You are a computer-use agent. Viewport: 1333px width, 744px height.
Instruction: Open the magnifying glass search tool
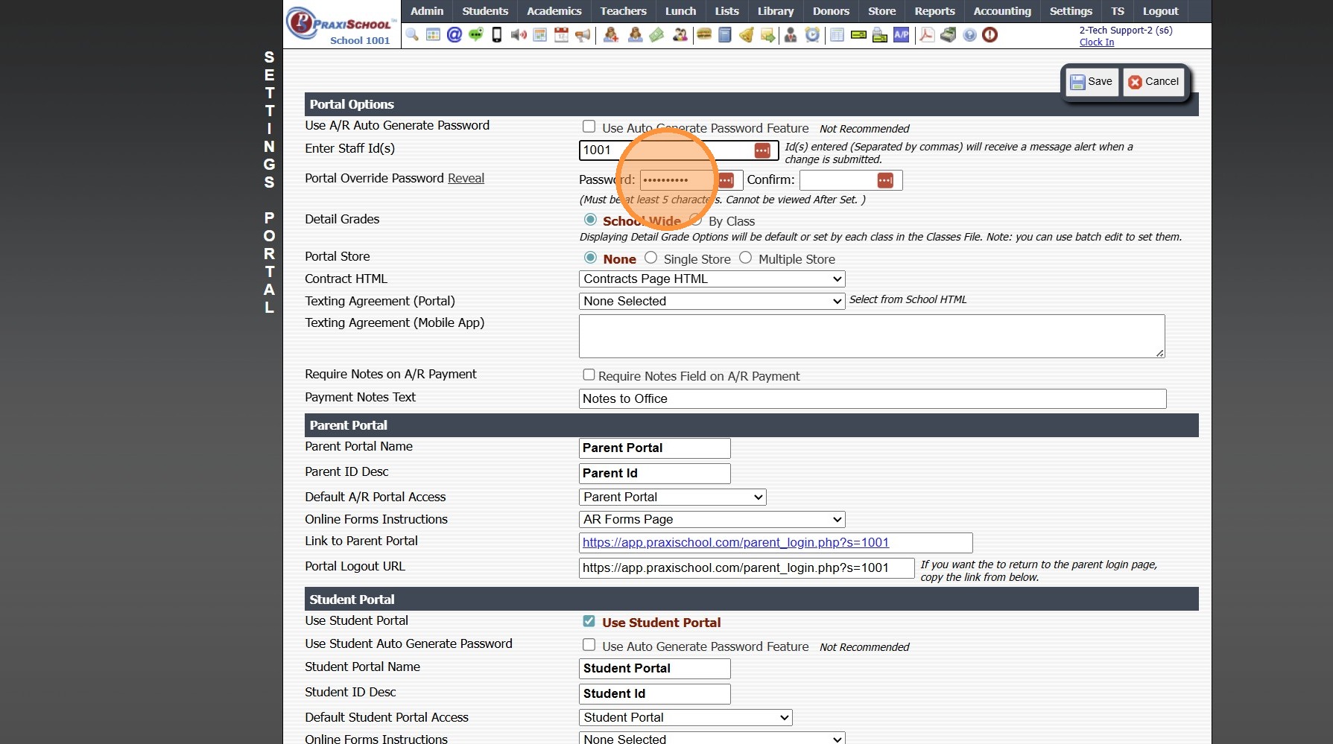(412, 35)
